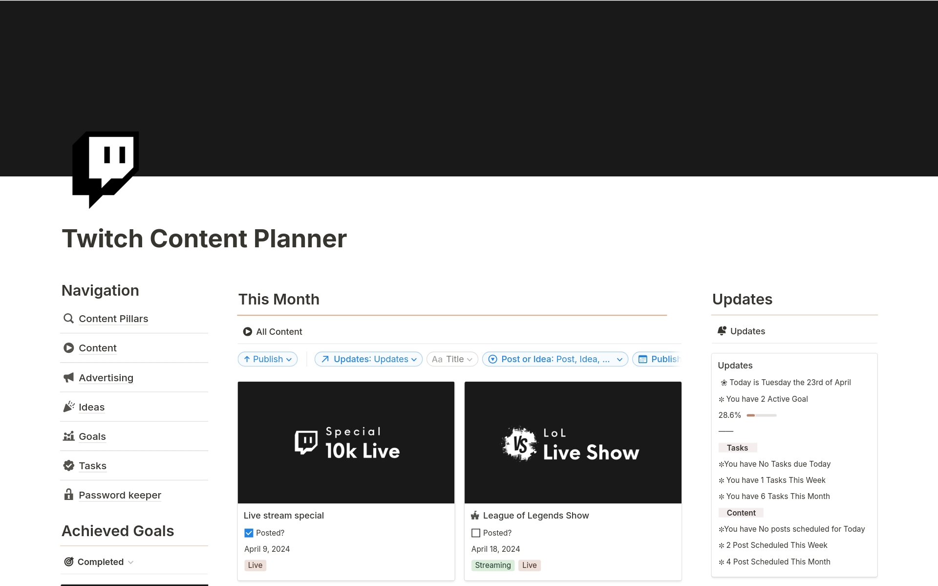Viewport: 938px width, 586px height.
Task: Uncheck Posted on Live stream special card
Action: (x=249, y=533)
